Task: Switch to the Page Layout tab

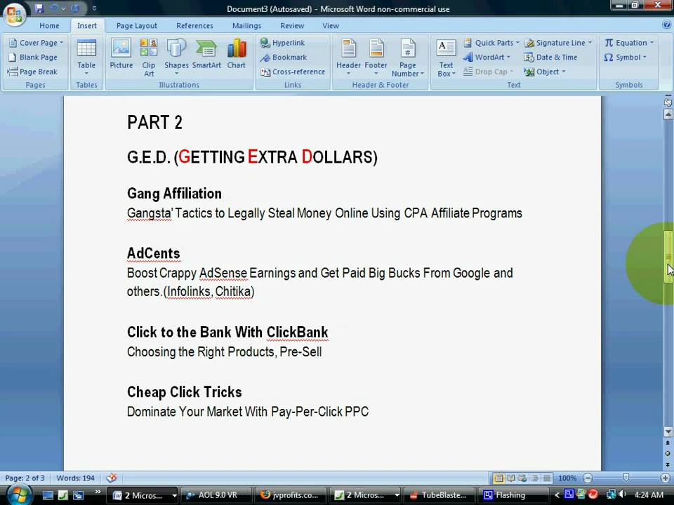Action: click(137, 26)
